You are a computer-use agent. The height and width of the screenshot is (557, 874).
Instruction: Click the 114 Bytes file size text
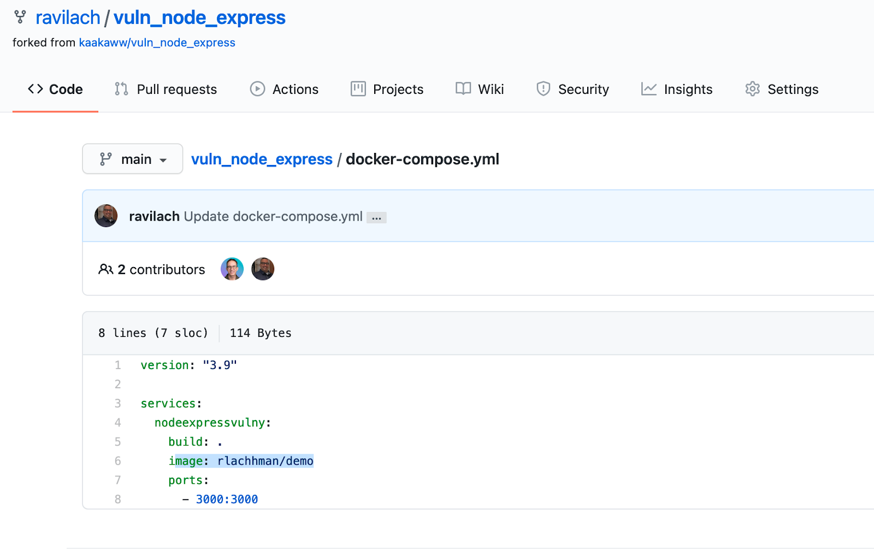click(261, 333)
